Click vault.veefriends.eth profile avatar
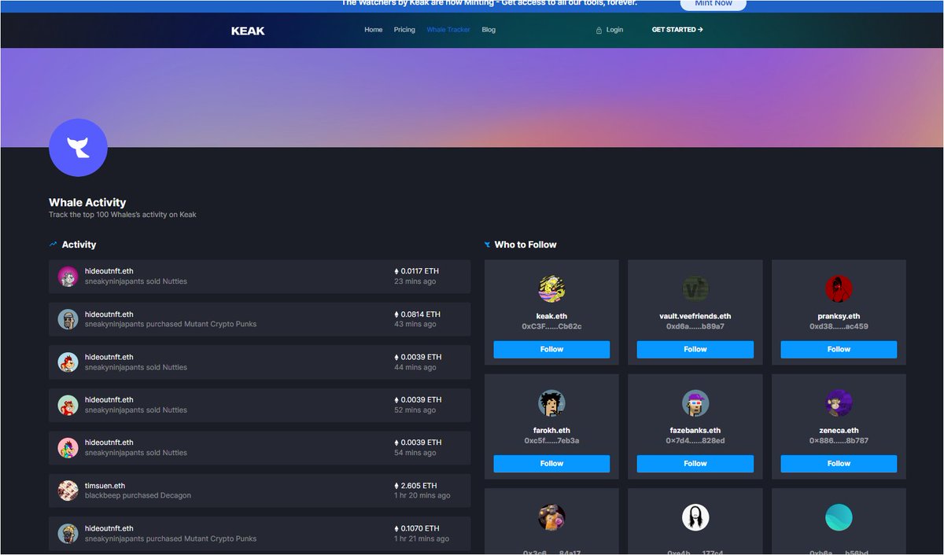944x555 pixels. [x=695, y=289]
